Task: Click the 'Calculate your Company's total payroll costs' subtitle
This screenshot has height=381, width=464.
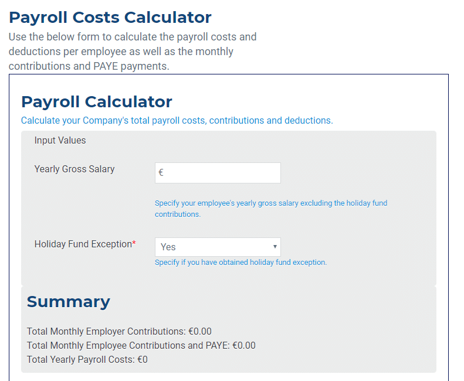Action: tap(177, 120)
